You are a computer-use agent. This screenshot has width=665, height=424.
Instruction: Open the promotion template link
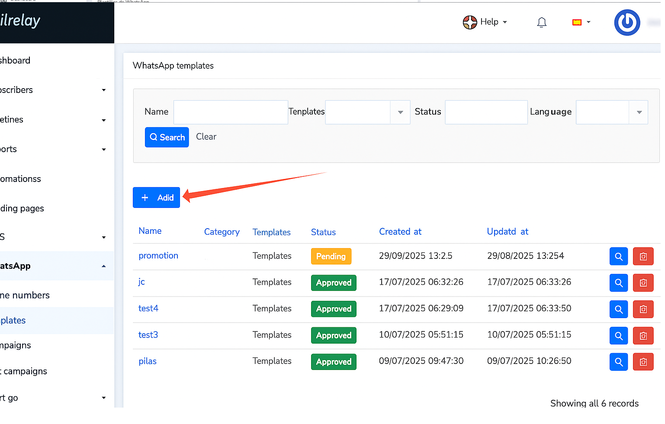(158, 256)
